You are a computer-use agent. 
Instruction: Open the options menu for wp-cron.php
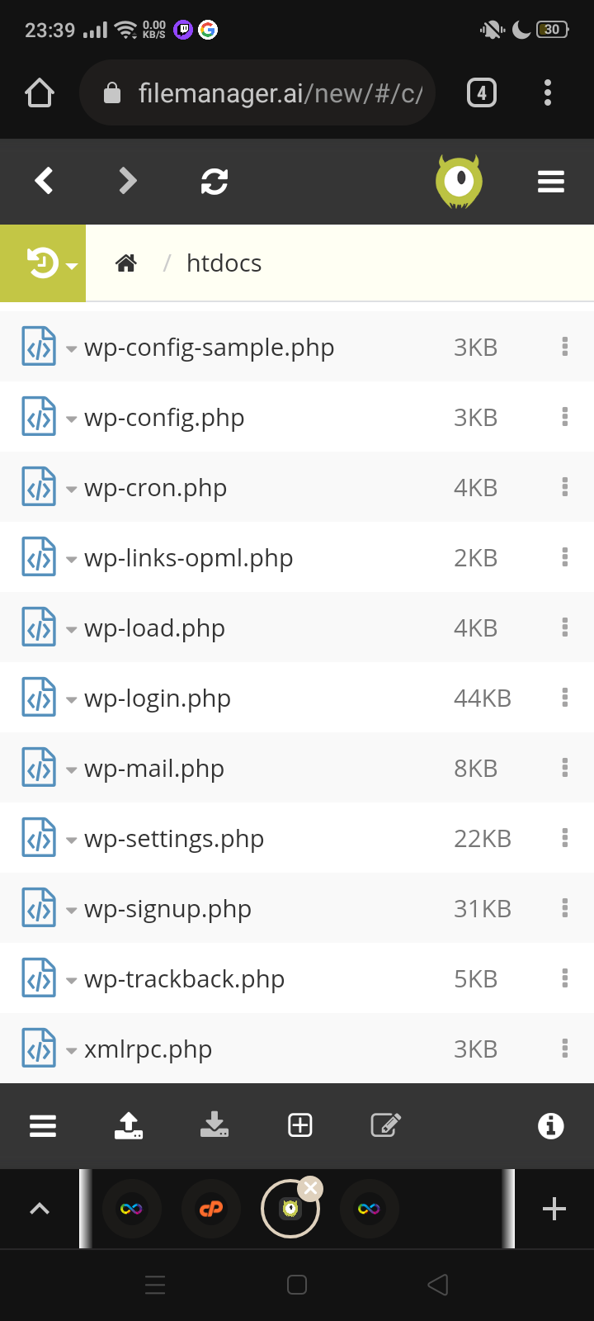coord(565,487)
